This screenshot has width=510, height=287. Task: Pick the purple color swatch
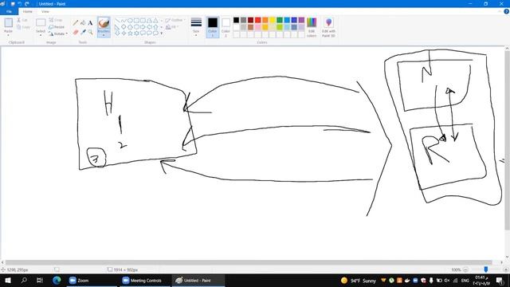tap(301, 20)
